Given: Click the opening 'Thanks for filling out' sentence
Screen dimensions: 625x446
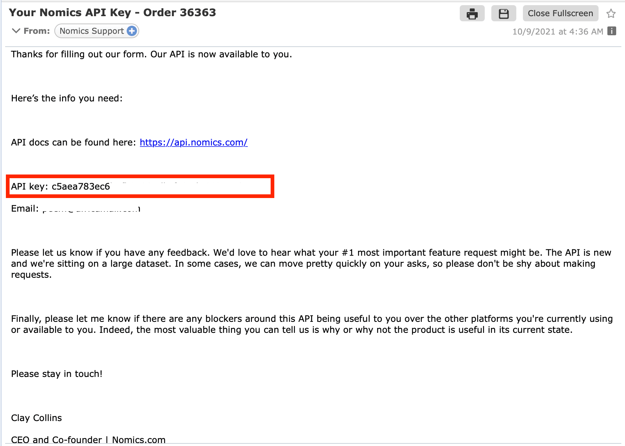Looking at the screenshot, I should point(152,54).
